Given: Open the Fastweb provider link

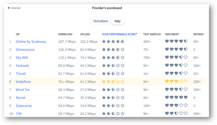Looking at the screenshot, I should tap(22, 66).
